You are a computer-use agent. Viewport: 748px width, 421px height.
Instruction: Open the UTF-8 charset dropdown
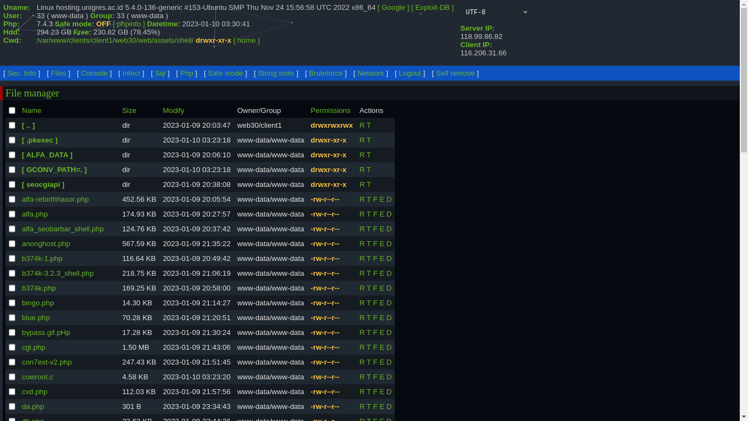(x=496, y=12)
